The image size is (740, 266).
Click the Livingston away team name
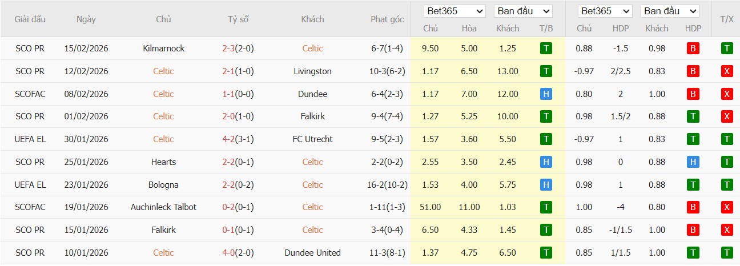tap(312, 71)
